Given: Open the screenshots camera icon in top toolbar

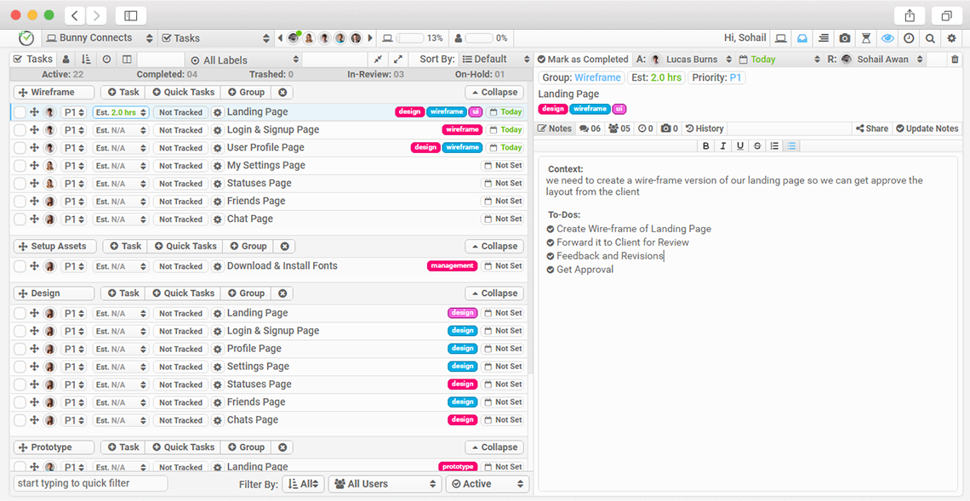Looking at the screenshot, I should [x=844, y=38].
